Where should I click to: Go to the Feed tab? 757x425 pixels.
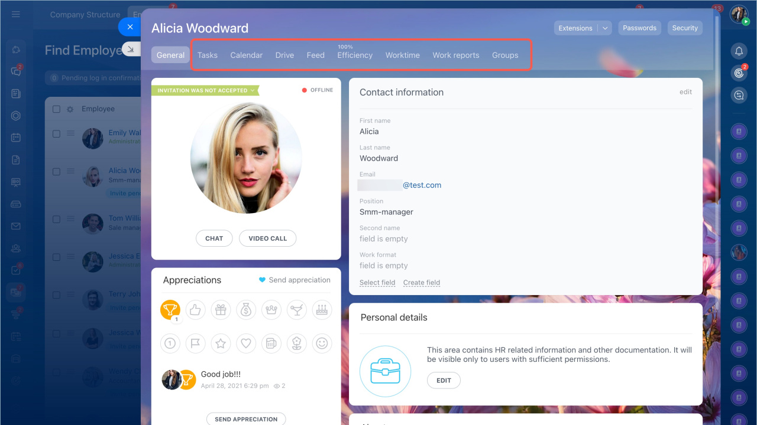tap(316, 55)
